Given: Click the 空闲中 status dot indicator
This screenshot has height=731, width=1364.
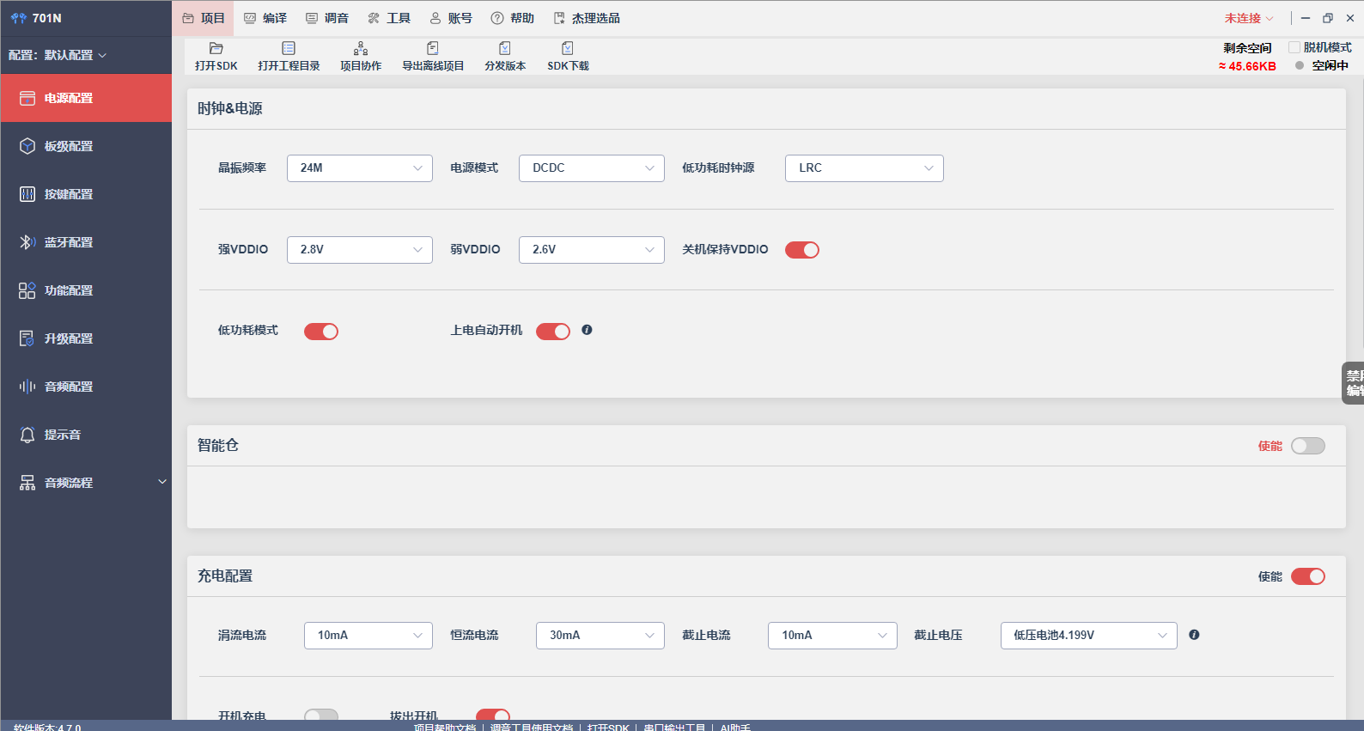Looking at the screenshot, I should tap(1300, 65).
